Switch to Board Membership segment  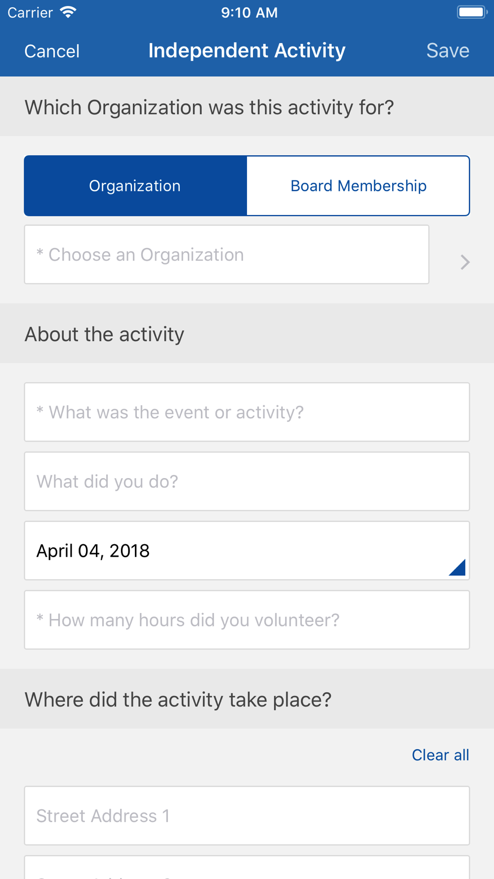point(358,186)
